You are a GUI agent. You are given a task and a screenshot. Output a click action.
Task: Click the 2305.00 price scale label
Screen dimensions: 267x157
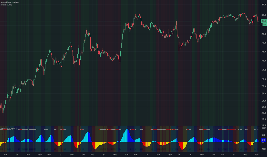pyautogui.click(x=264, y=86)
